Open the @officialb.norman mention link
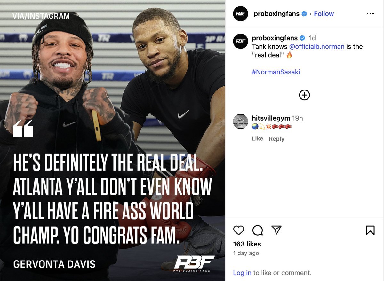The image size is (384, 281). 316,46
